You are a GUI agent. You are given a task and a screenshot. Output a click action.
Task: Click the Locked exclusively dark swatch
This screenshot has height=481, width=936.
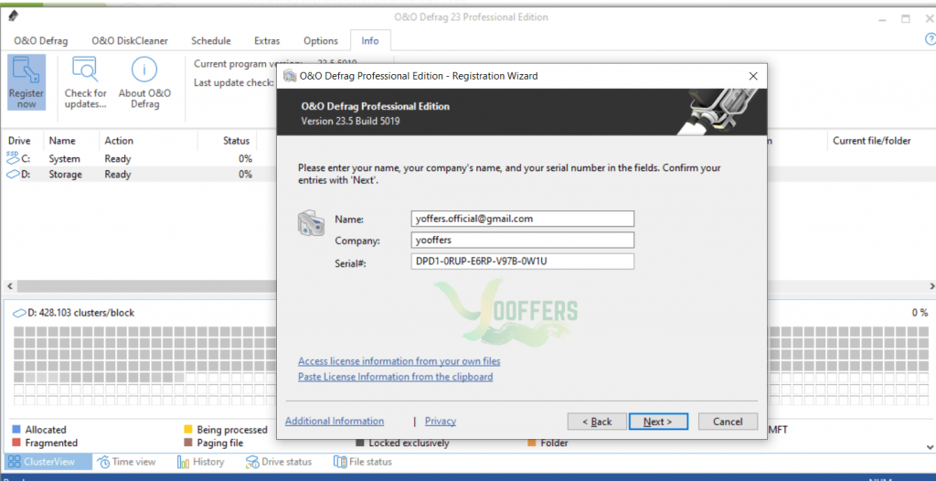point(360,443)
